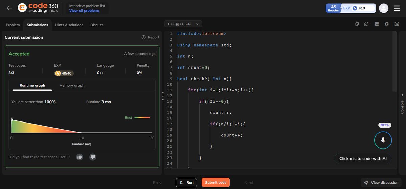Screen dimensions: 406x189
Task: Click the Report info icon
Action: (x=143, y=37)
